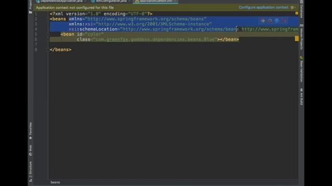Select the applicationContext.xml tab

tap(156, 1)
